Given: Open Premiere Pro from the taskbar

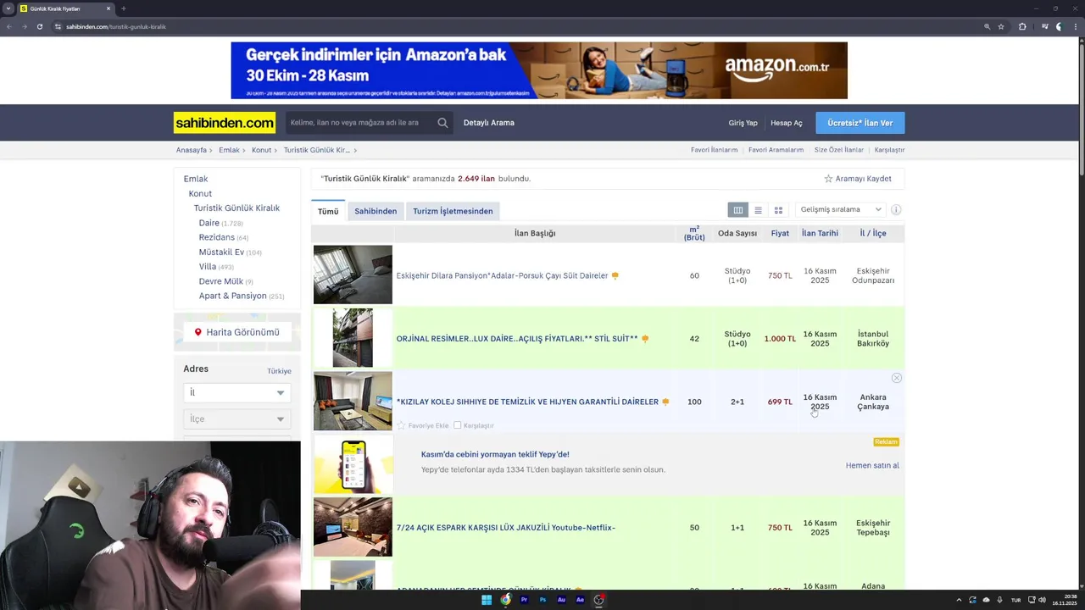Looking at the screenshot, I should tap(524, 600).
